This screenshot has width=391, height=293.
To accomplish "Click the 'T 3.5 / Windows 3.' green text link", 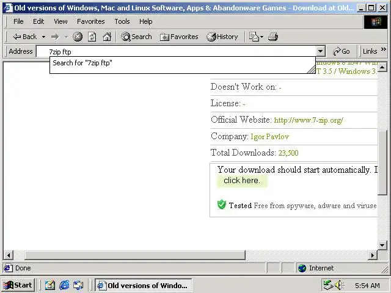I will pos(346,71).
